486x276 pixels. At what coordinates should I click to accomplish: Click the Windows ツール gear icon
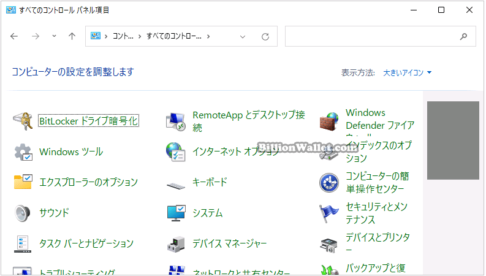pos(23,151)
